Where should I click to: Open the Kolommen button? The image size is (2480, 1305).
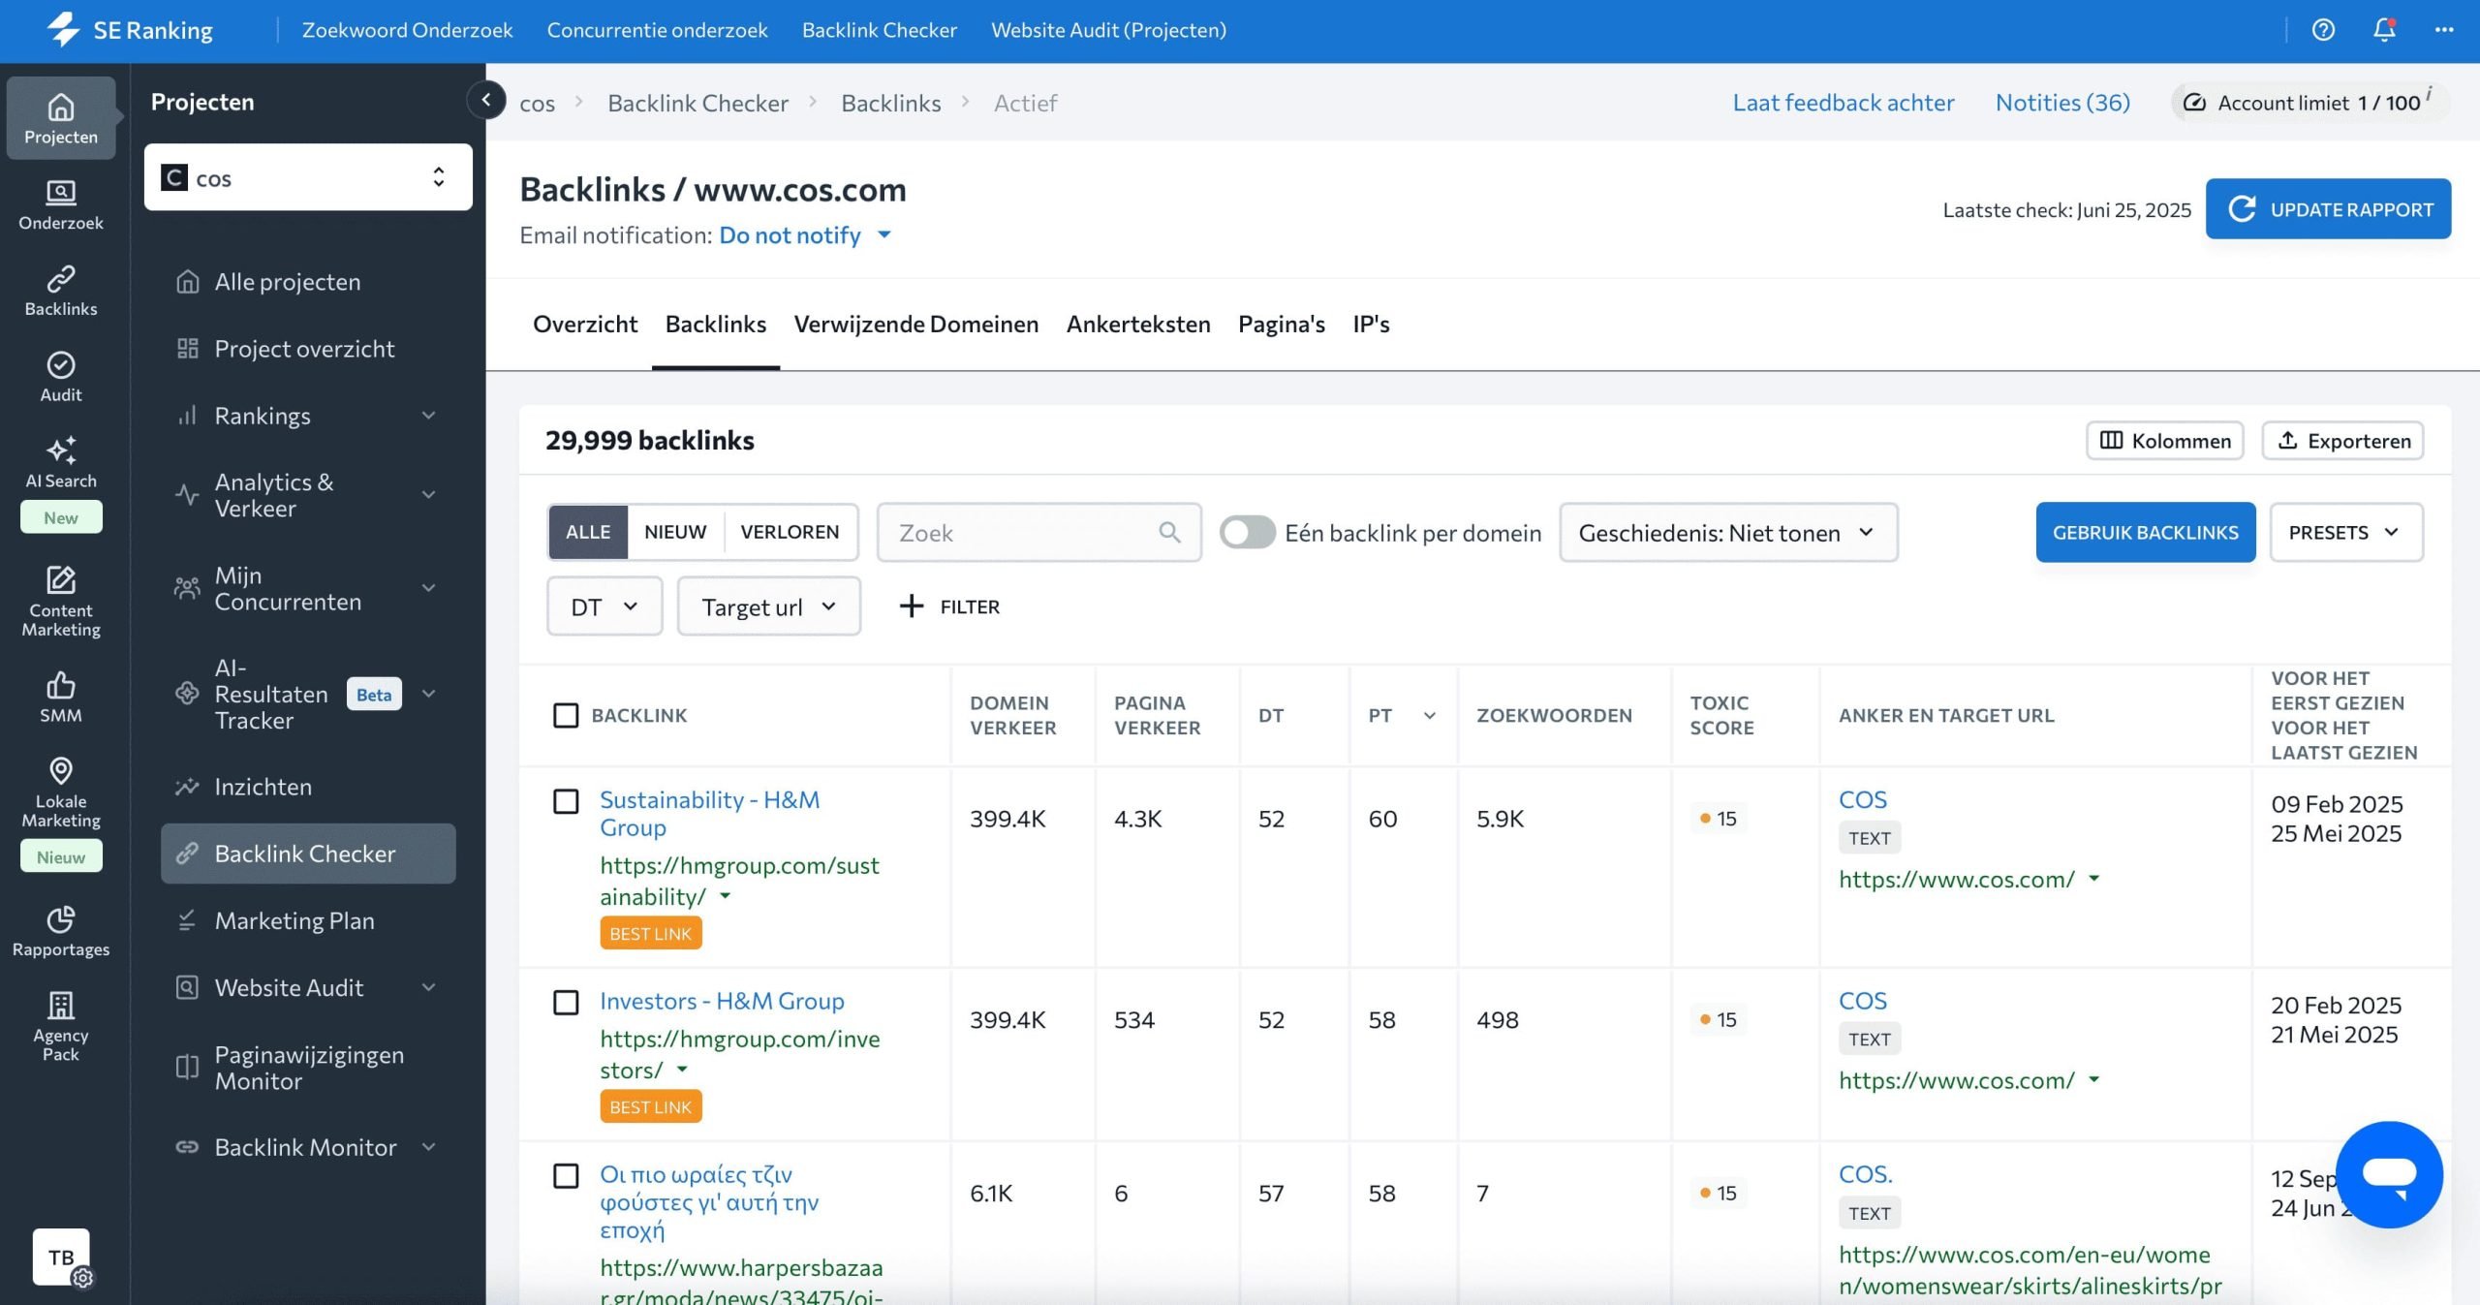(2164, 441)
